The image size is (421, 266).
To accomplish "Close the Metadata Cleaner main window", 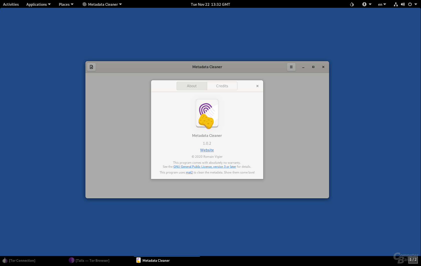I will 323,67.
